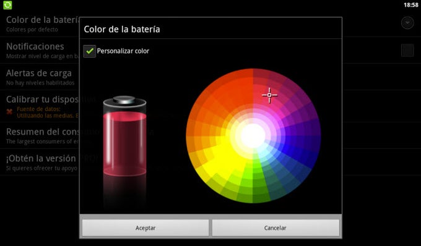Image resolution: width=421 pixels, height=246 pixels.
Task: Pick the white center of the color wheel
Action: coord(253,136)
